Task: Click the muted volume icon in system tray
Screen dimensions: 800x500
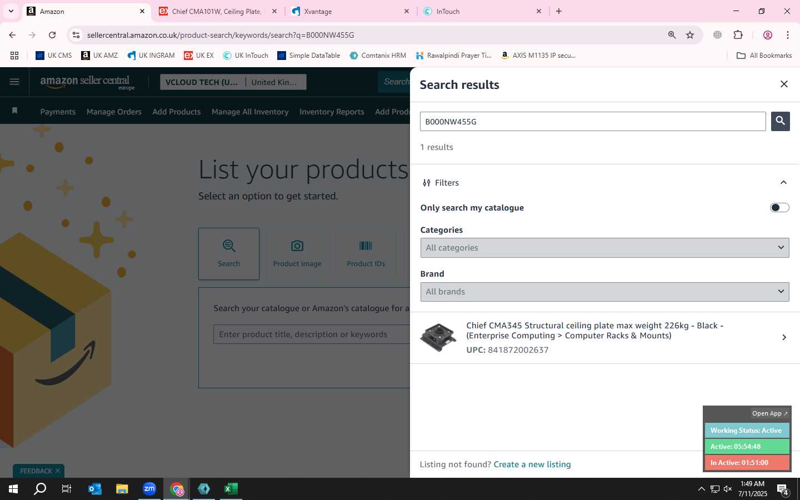Action: click(x=728, y=489)
